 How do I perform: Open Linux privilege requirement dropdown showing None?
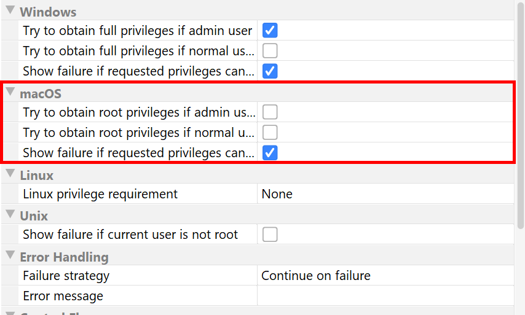coord(385,194)
